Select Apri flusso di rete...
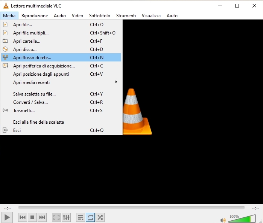Screen dimensions: 263x223 coord(61,57)
